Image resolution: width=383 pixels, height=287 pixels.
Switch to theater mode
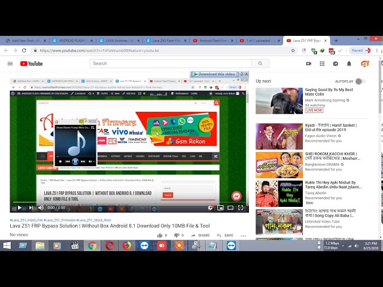click(230, 207)
